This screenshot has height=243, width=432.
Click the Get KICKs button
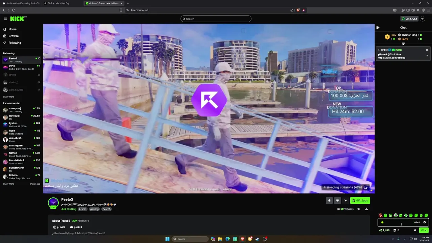(x=409, y=19)
